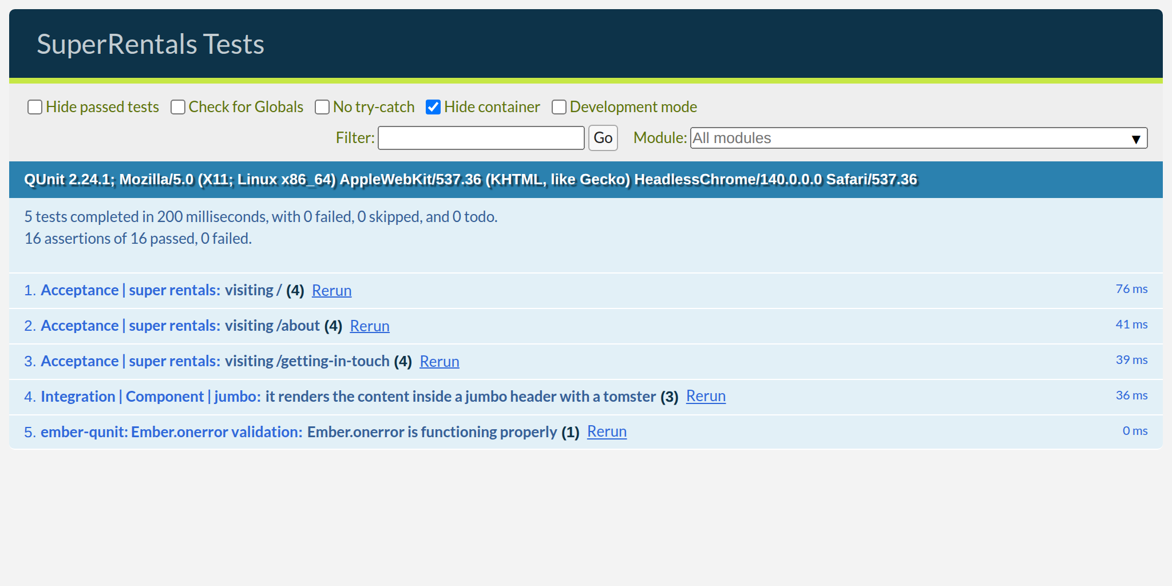Rerun the jumbo component integration test
1172x586 pixels.
[x=706, y=396]
